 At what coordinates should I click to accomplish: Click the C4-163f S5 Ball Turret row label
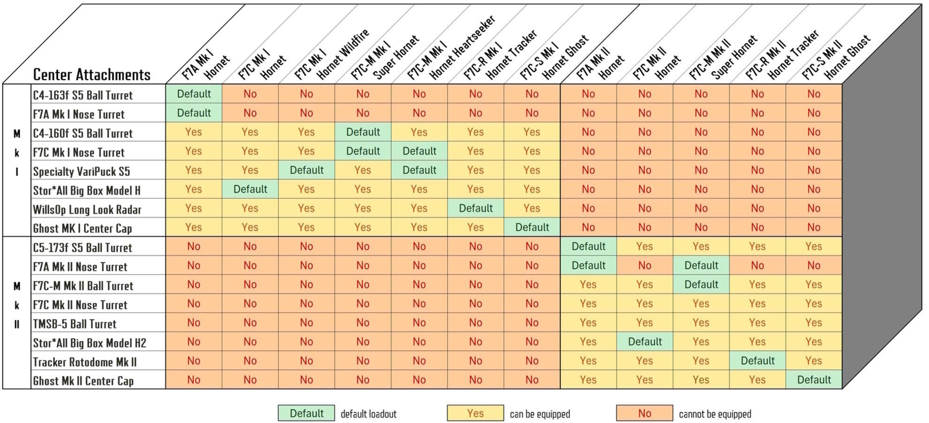point(83,95)
